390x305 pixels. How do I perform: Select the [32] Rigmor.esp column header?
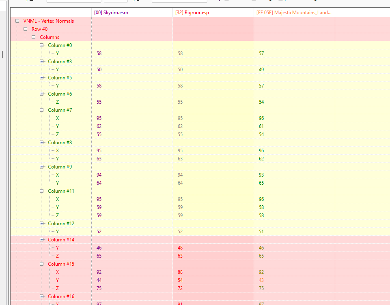[213, 13]
